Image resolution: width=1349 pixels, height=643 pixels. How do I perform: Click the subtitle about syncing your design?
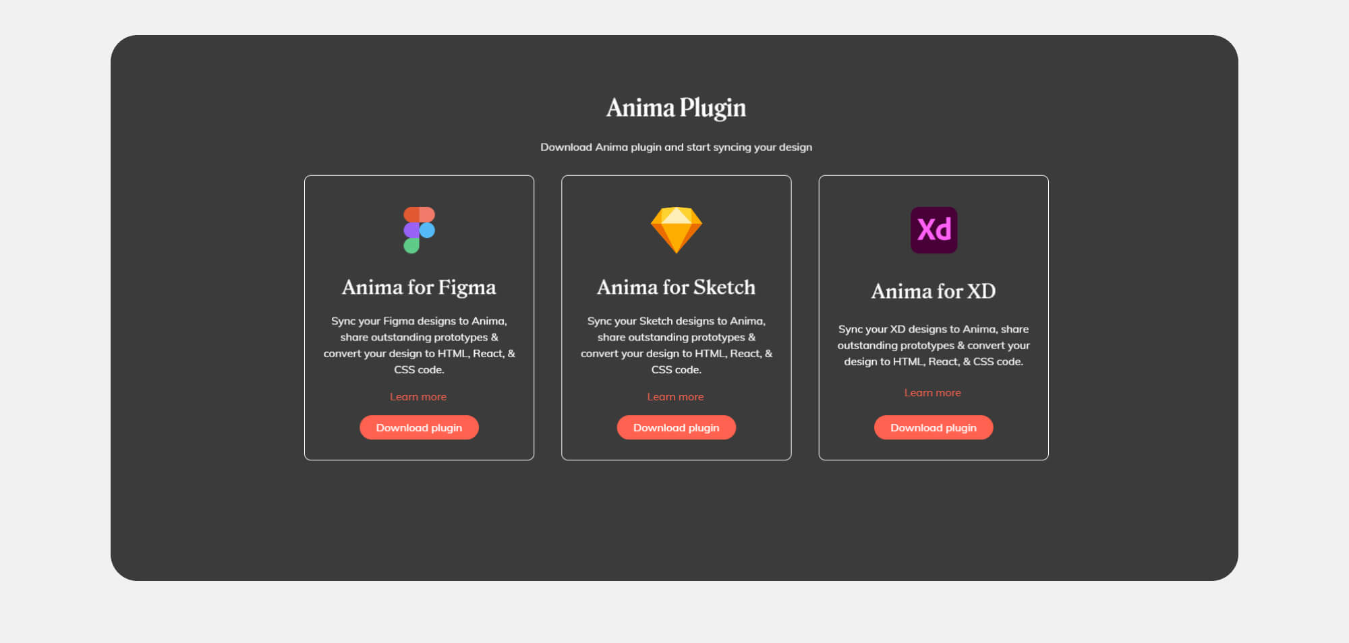click(676, 147)
